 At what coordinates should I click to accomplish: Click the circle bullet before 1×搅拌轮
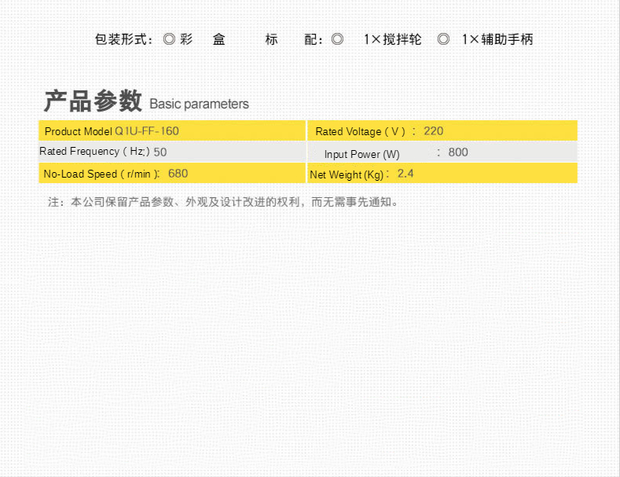click(337, 39)
